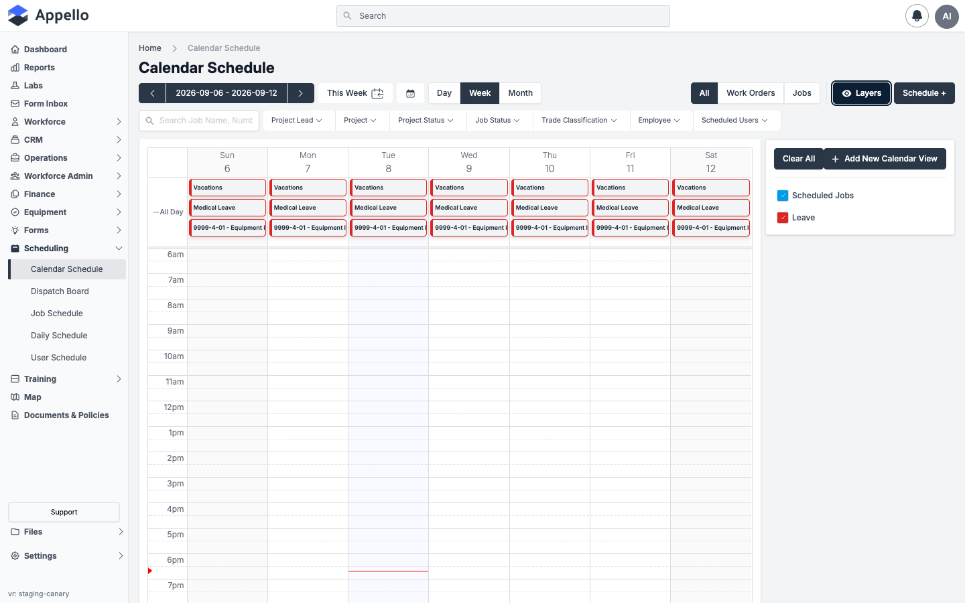
Task: Open the Scheduled Users dropdown
Action: click(x=734, y=121)
